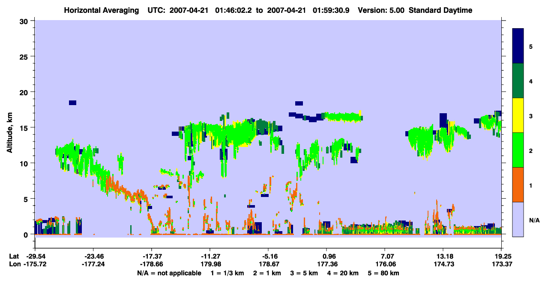Click the 'Standard Daytime' text

pos(440,10)
